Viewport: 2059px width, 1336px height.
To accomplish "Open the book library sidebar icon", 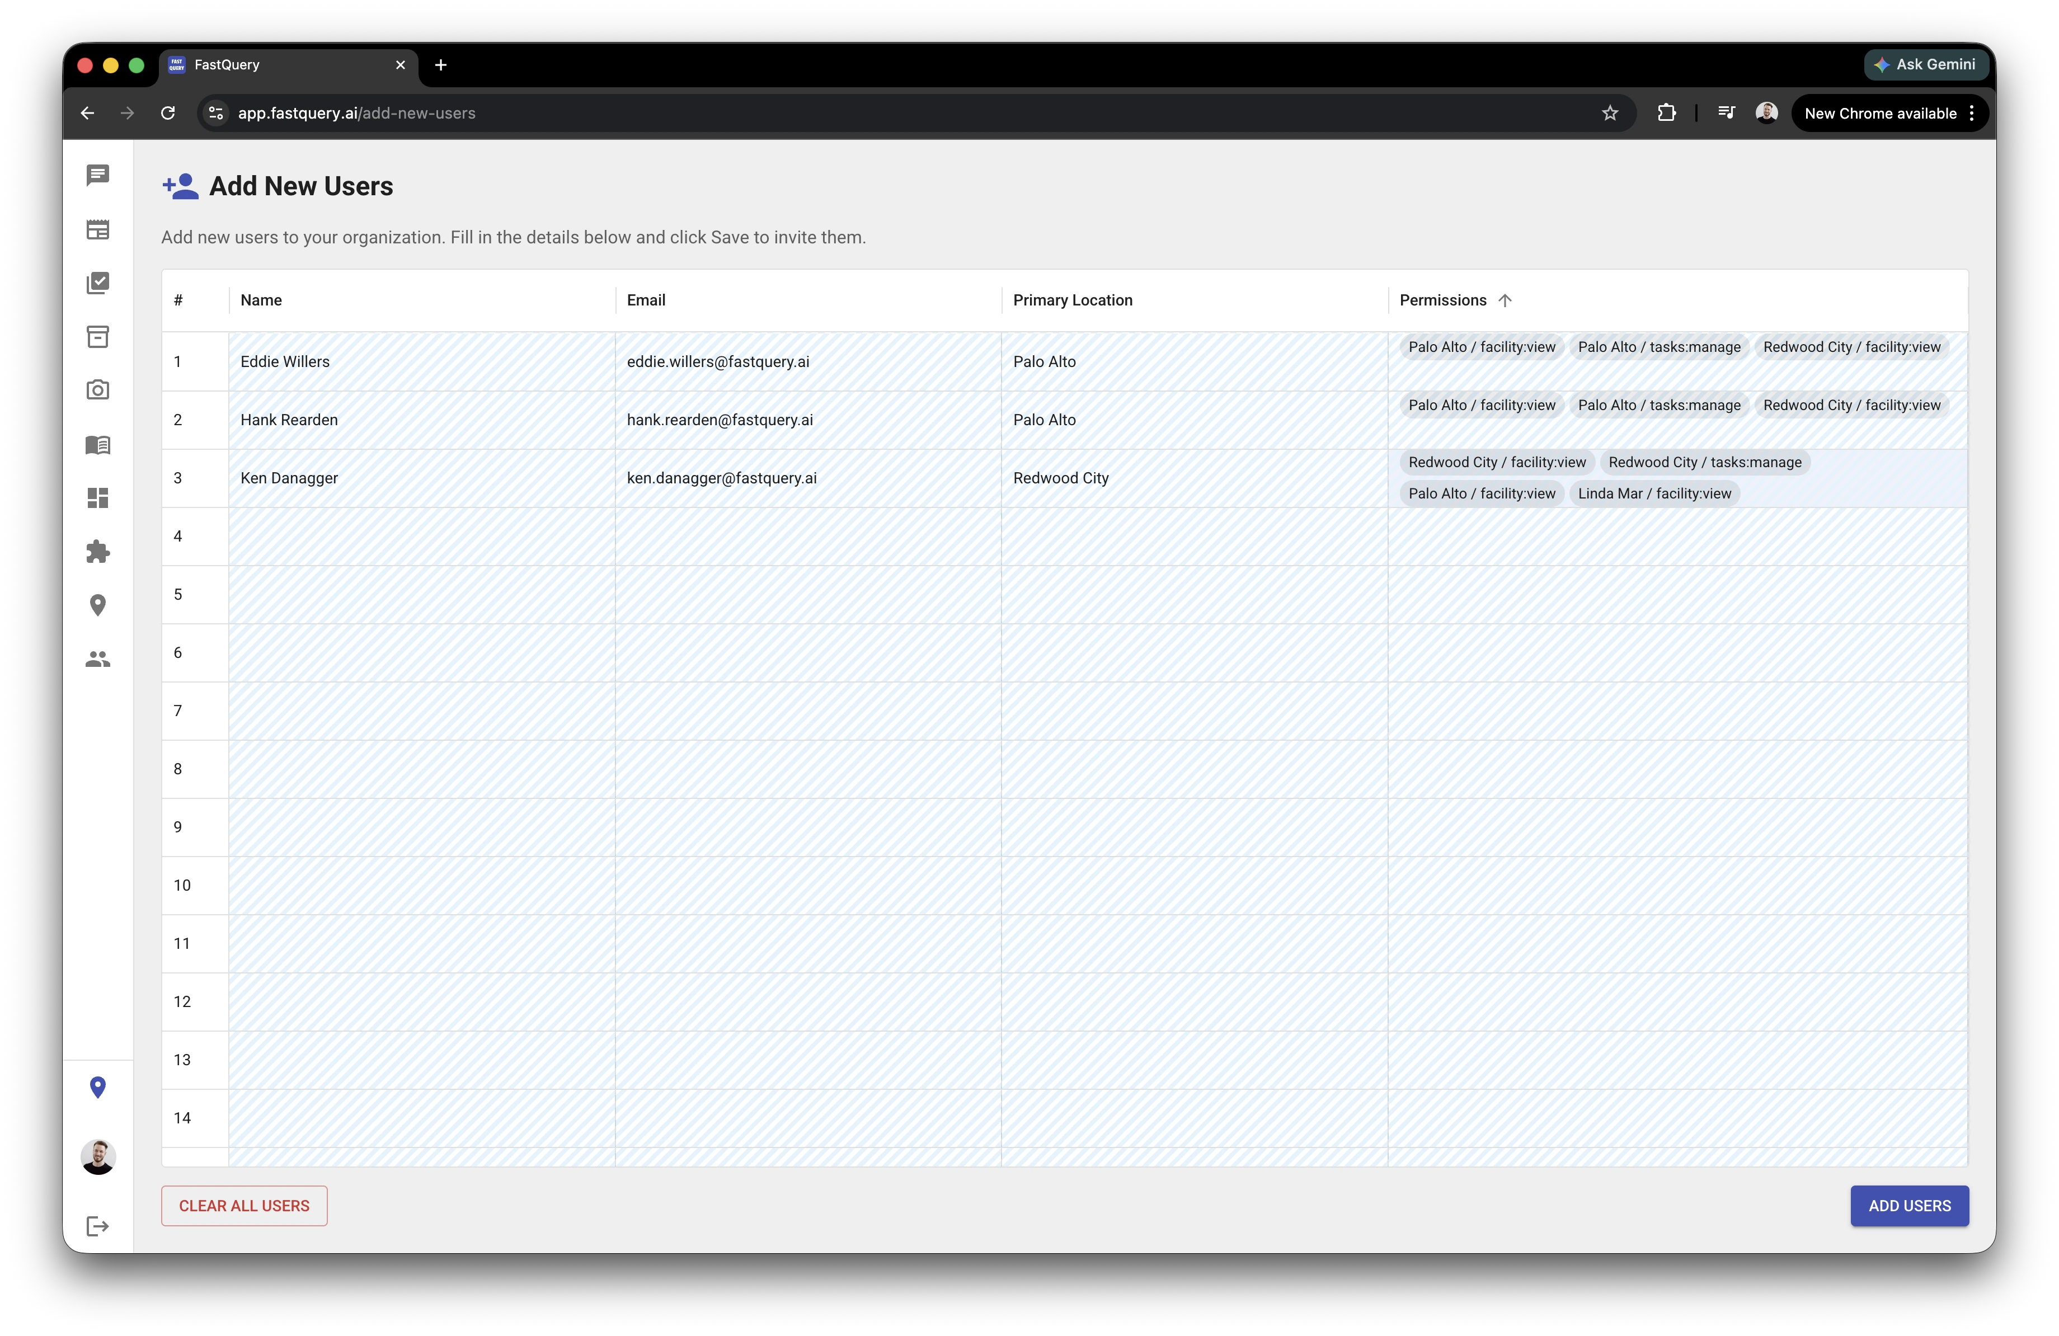I will 98,445.
